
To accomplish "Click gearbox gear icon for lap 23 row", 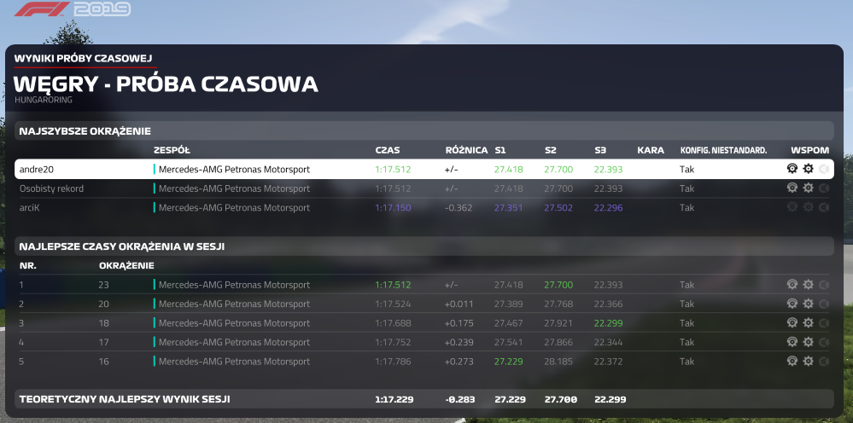I will click(x=809, y=284).
